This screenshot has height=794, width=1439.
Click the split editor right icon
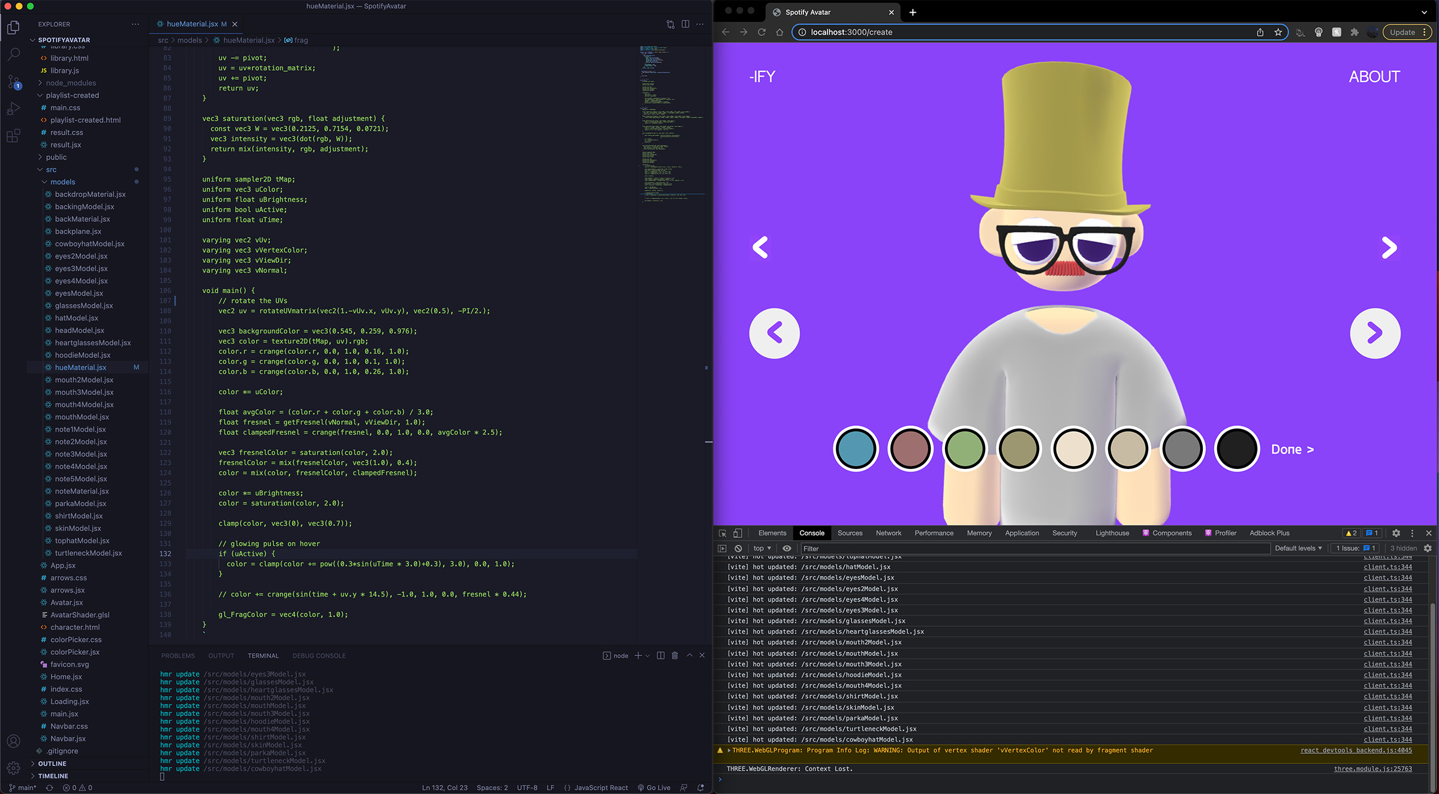coord(685,24)
